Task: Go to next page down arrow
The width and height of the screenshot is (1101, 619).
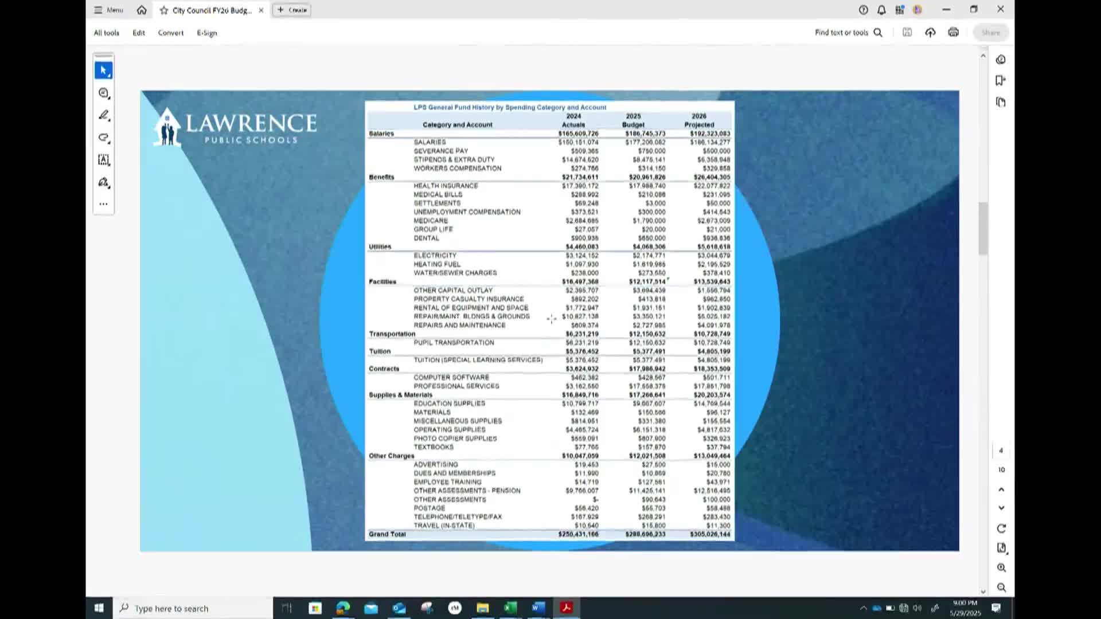Action: [x=1001, y=508]
